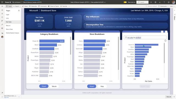Image resolution: width=176 pixels, height=99 pixels.
Task: Go to the Legal page
Action: tap(7, 15)
